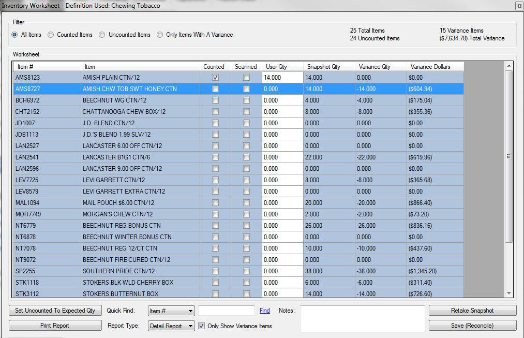Click Set Uncounted To Expected Qty button

tap(55, 311)
